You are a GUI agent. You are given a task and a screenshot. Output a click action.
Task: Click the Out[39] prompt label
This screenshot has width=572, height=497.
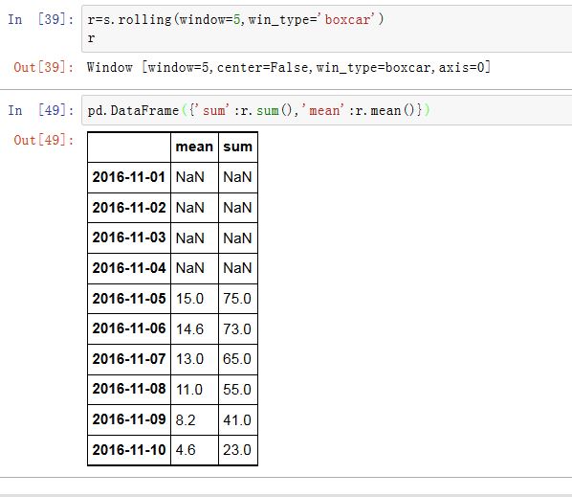[44, 67]
